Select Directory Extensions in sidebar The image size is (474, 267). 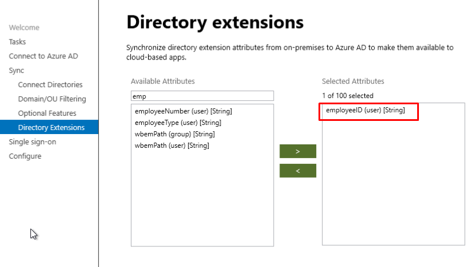(x=51, y=128)
